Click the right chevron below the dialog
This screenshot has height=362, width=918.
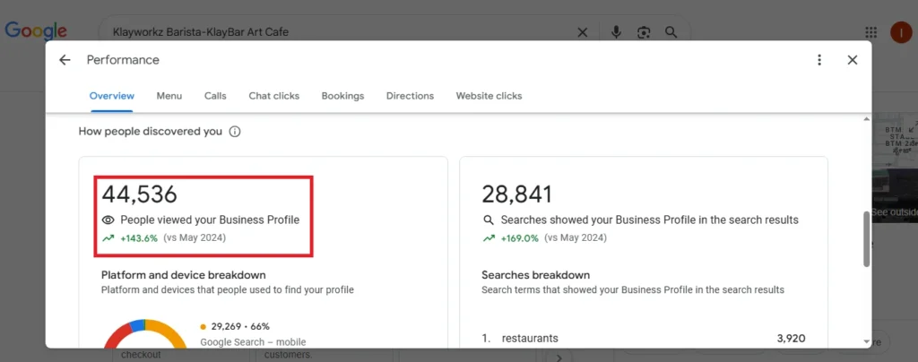559,357
